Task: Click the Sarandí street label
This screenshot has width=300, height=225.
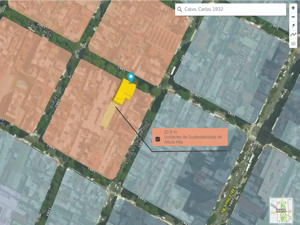Action: click(x=54, y=101)
